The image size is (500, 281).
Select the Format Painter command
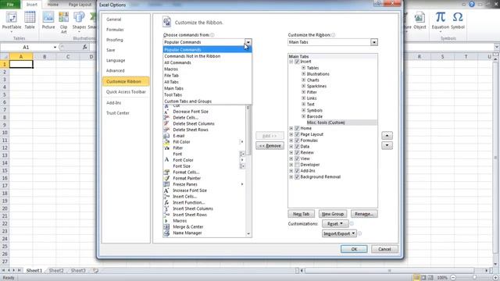tap(187, 178)
